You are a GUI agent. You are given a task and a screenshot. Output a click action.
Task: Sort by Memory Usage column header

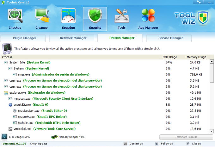tap(197, 57)
